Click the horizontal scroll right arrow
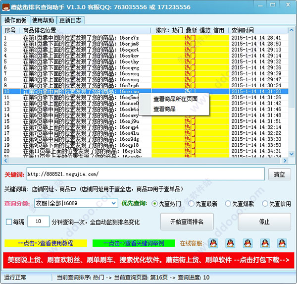 coord(285,161)
